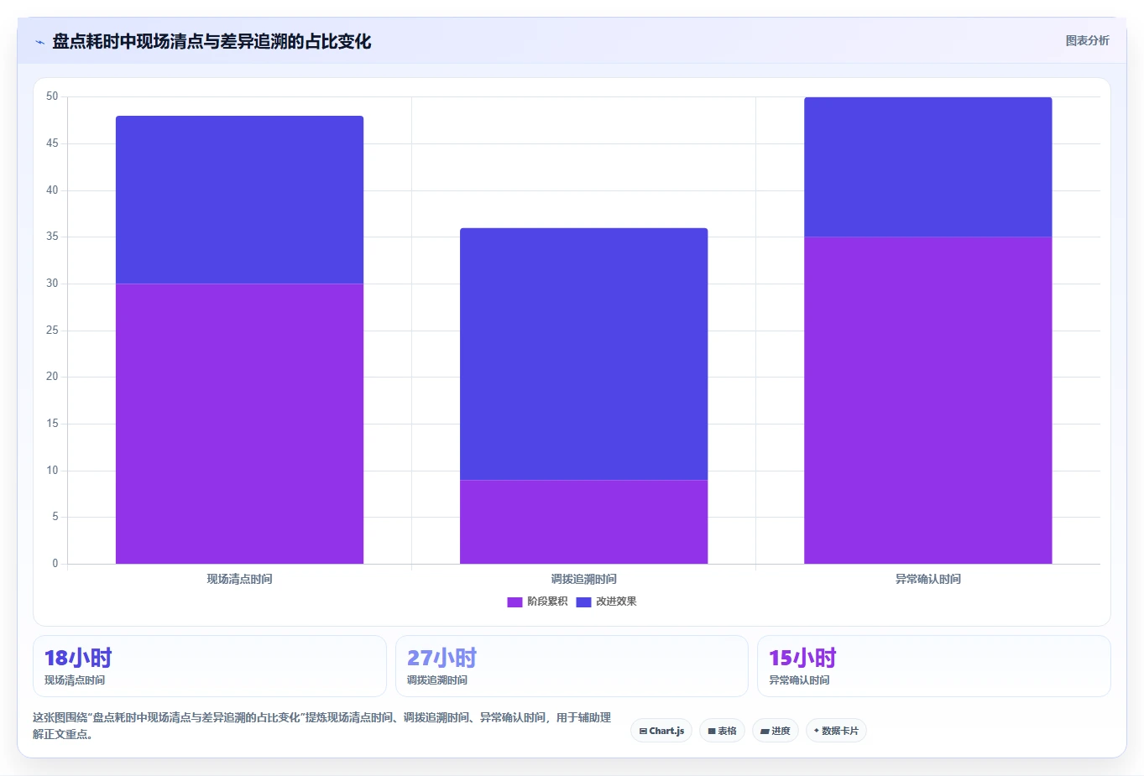Toggle the 改进效果 legend item
The width and height of the screenshot is (1144, 776).
click(607, 602)
